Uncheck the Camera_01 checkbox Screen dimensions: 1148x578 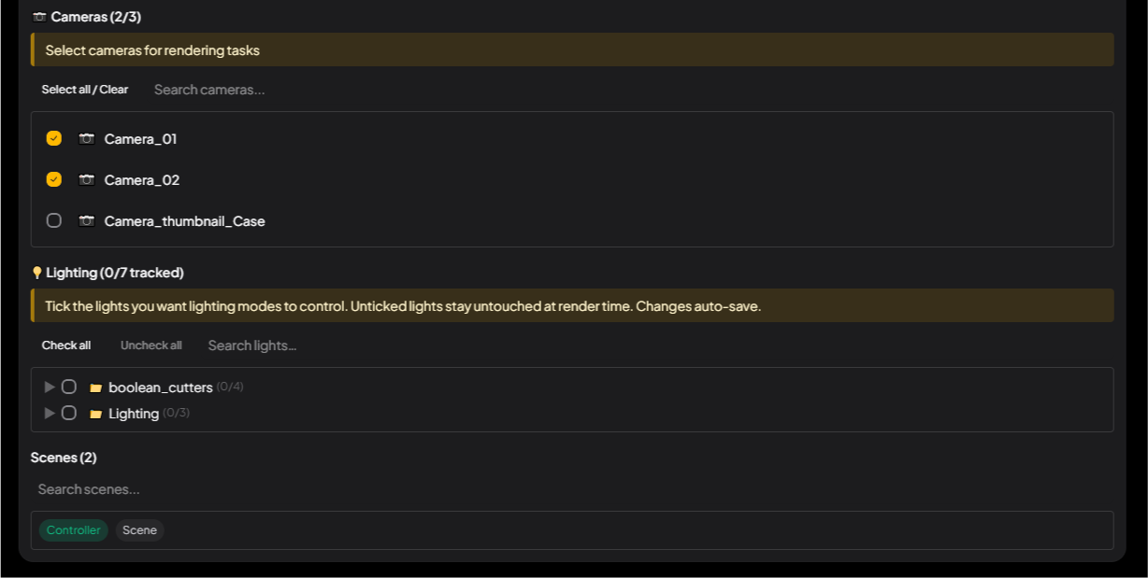[x=54, y=138]
